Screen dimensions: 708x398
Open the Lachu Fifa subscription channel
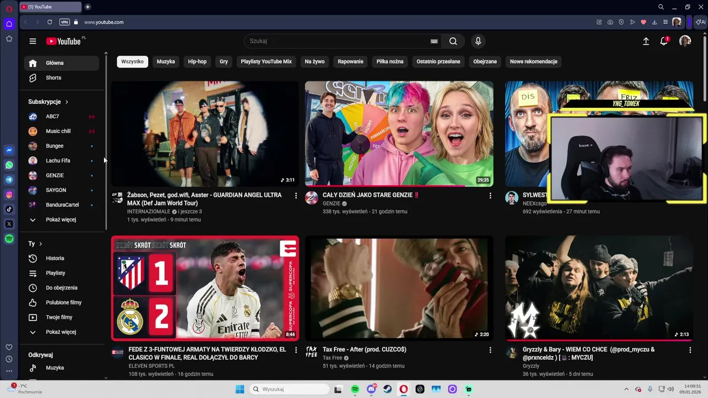(x=62, y=161)
